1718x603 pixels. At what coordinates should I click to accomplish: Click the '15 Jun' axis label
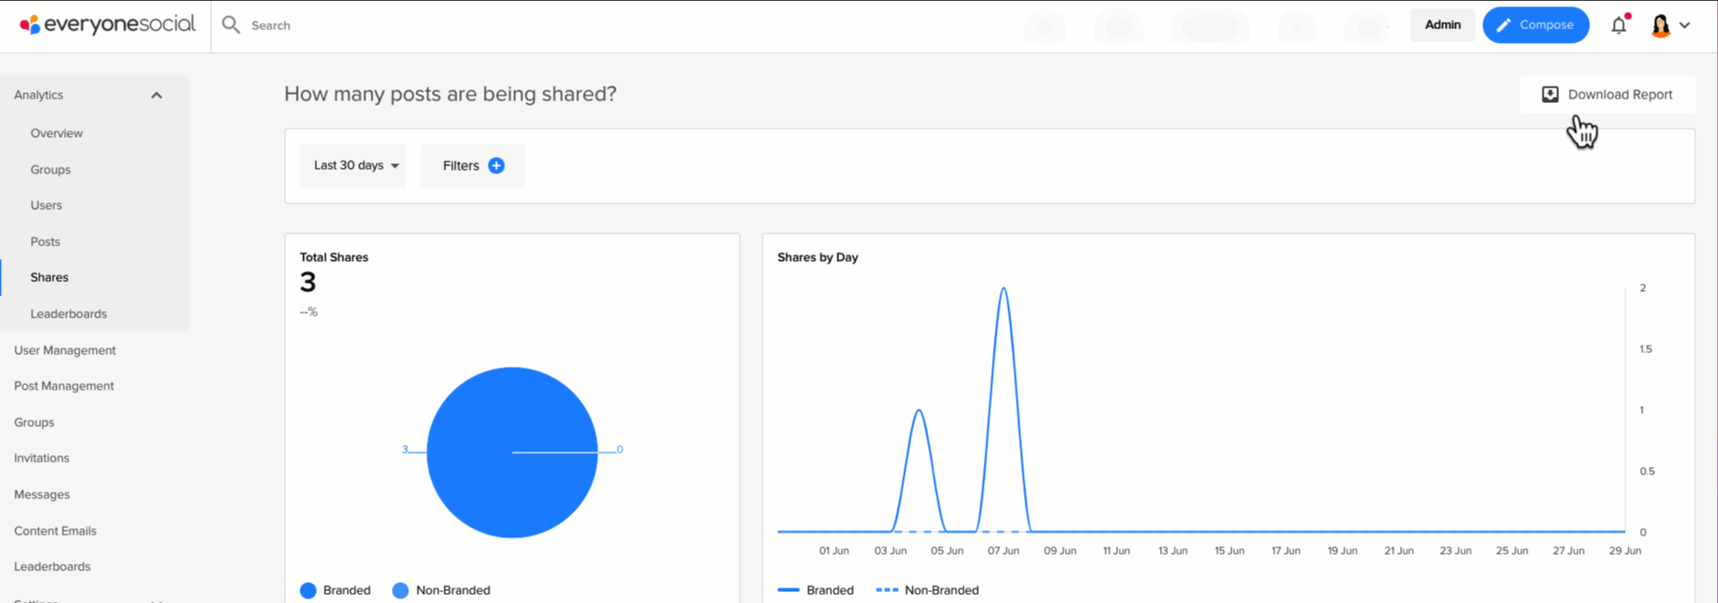(1229, 551)
